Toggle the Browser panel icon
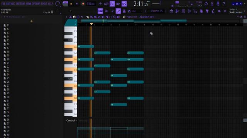 [x=195, y=11]
